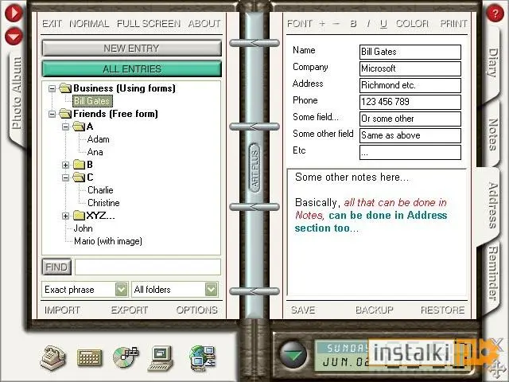Viewport: 509px width, 382px height.
Task: Increase font size with plus
Action: point(321,23)
